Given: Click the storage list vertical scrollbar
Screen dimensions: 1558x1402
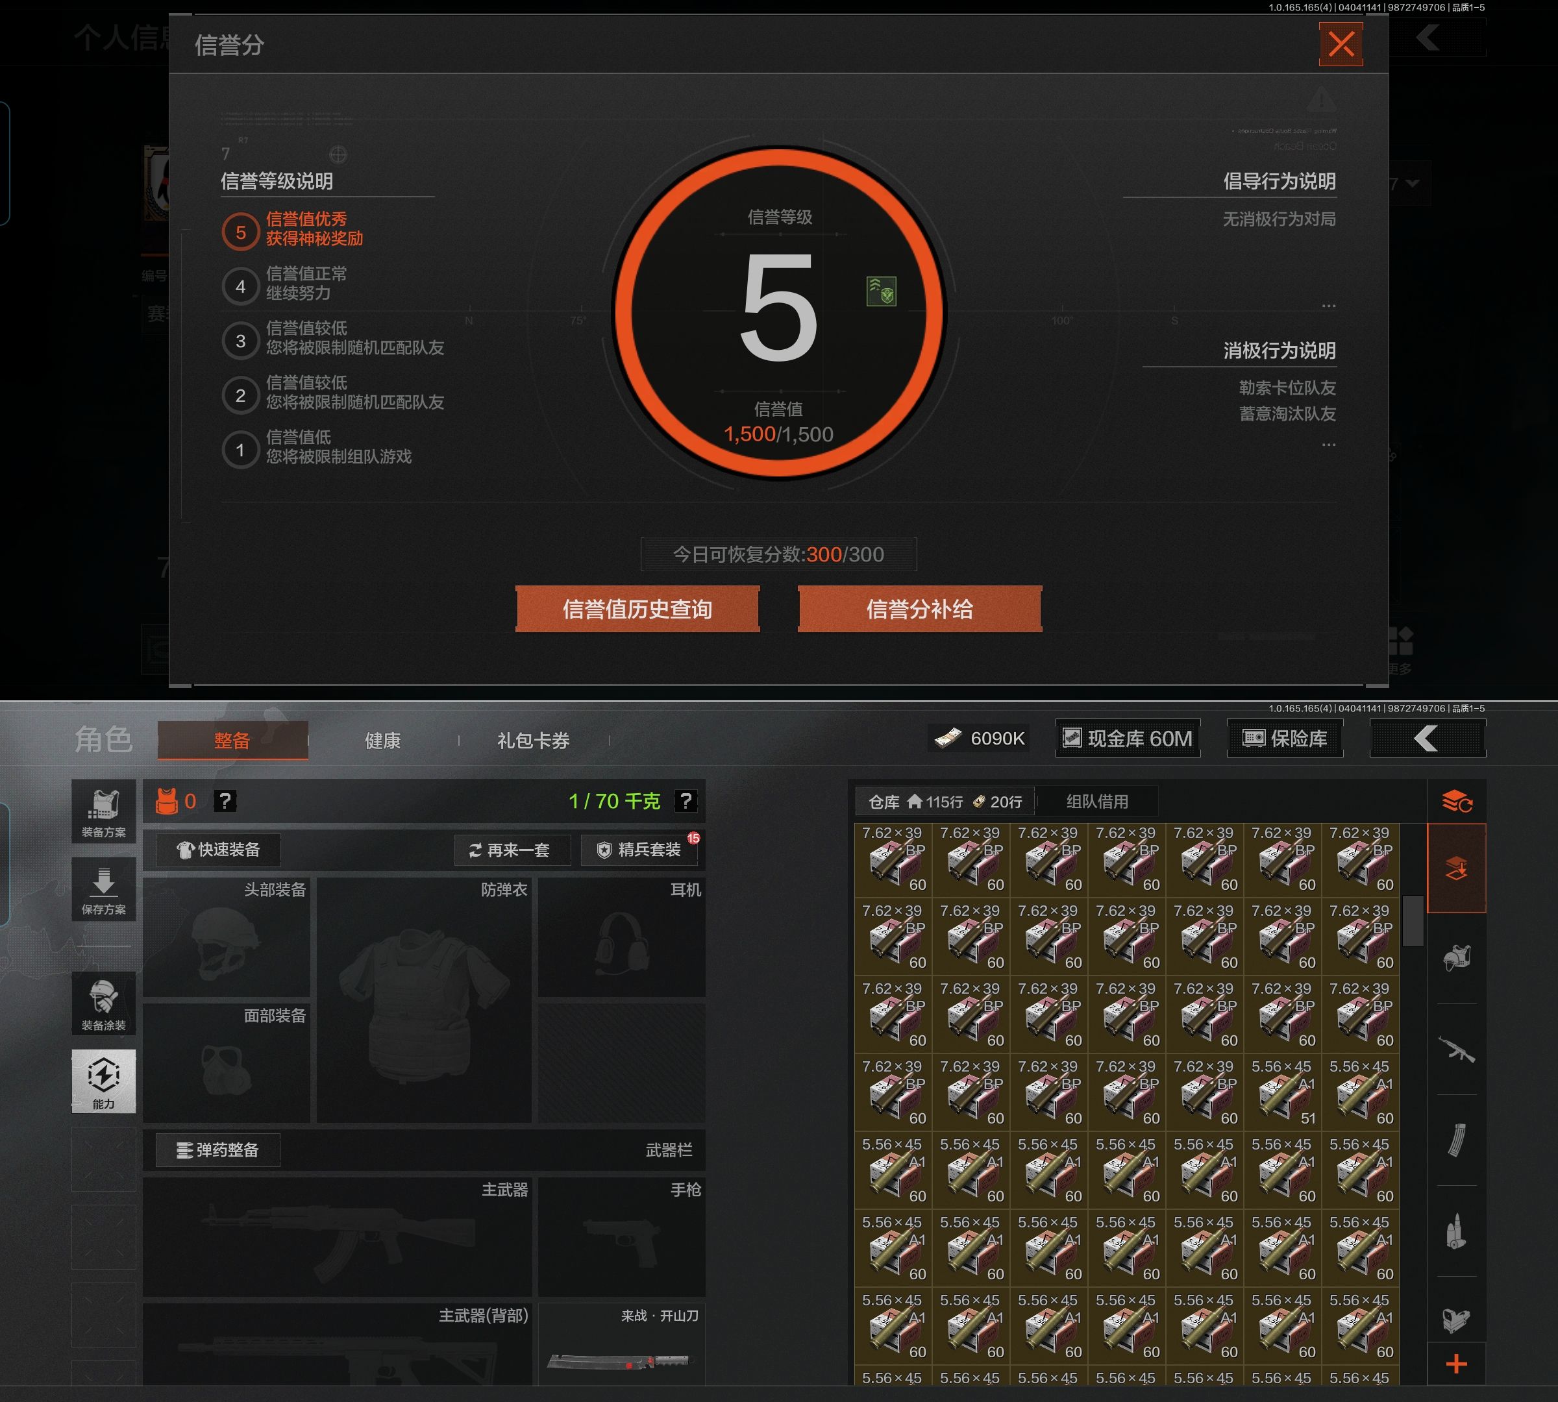Looking at the screenshot, I should pyautogui.click(x=1413, y=920).
